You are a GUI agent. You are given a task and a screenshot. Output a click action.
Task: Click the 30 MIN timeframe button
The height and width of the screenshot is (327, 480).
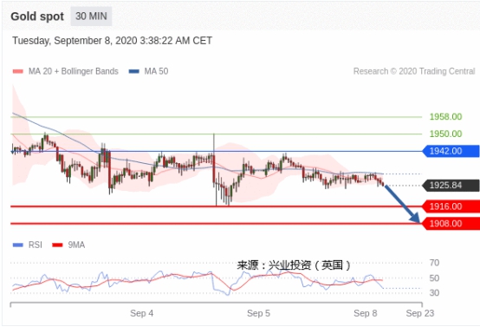tap(91, 16)
